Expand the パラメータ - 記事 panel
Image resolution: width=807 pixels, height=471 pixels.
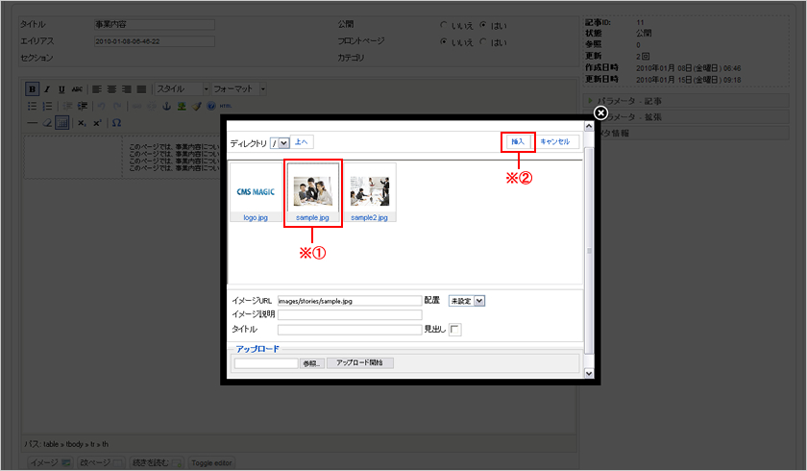687,101
